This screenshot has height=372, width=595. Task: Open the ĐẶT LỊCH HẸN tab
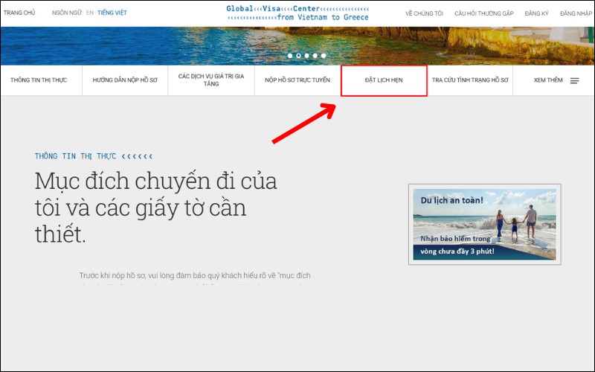point(384,80)
